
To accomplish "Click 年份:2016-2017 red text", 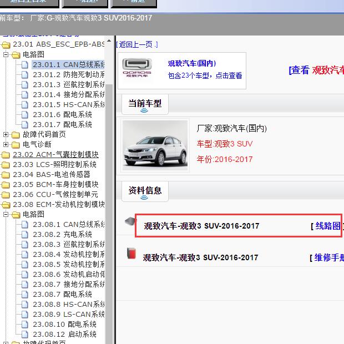I will pos(225,159).
